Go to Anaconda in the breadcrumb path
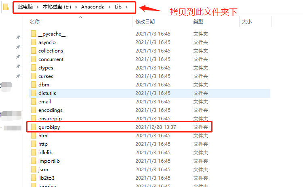The height and width of the screenshot is (187, 303). 93,7
